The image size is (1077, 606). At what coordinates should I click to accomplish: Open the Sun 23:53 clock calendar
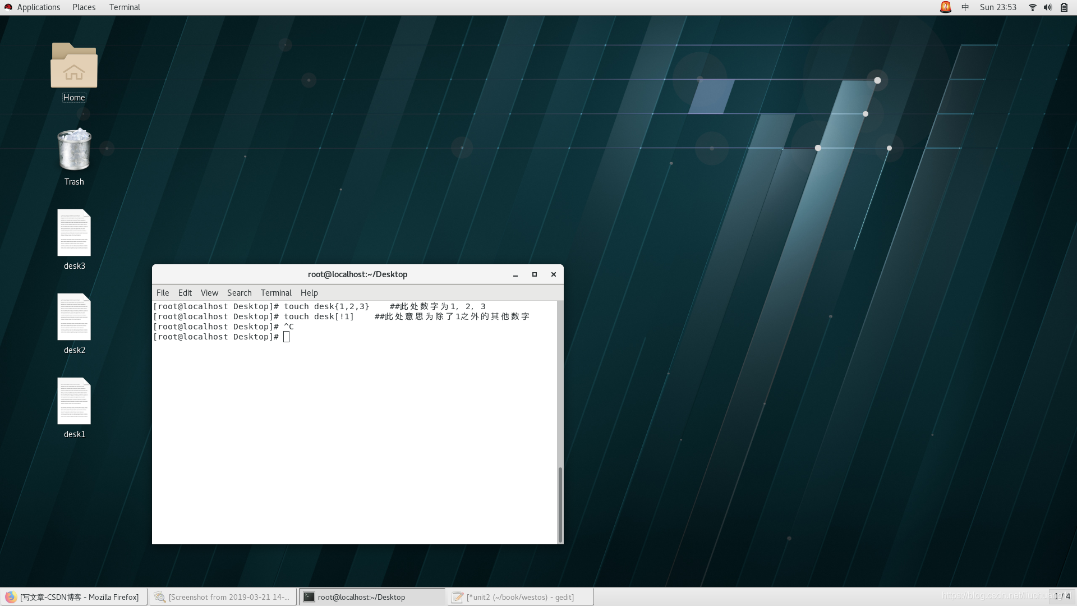(998, 7)
